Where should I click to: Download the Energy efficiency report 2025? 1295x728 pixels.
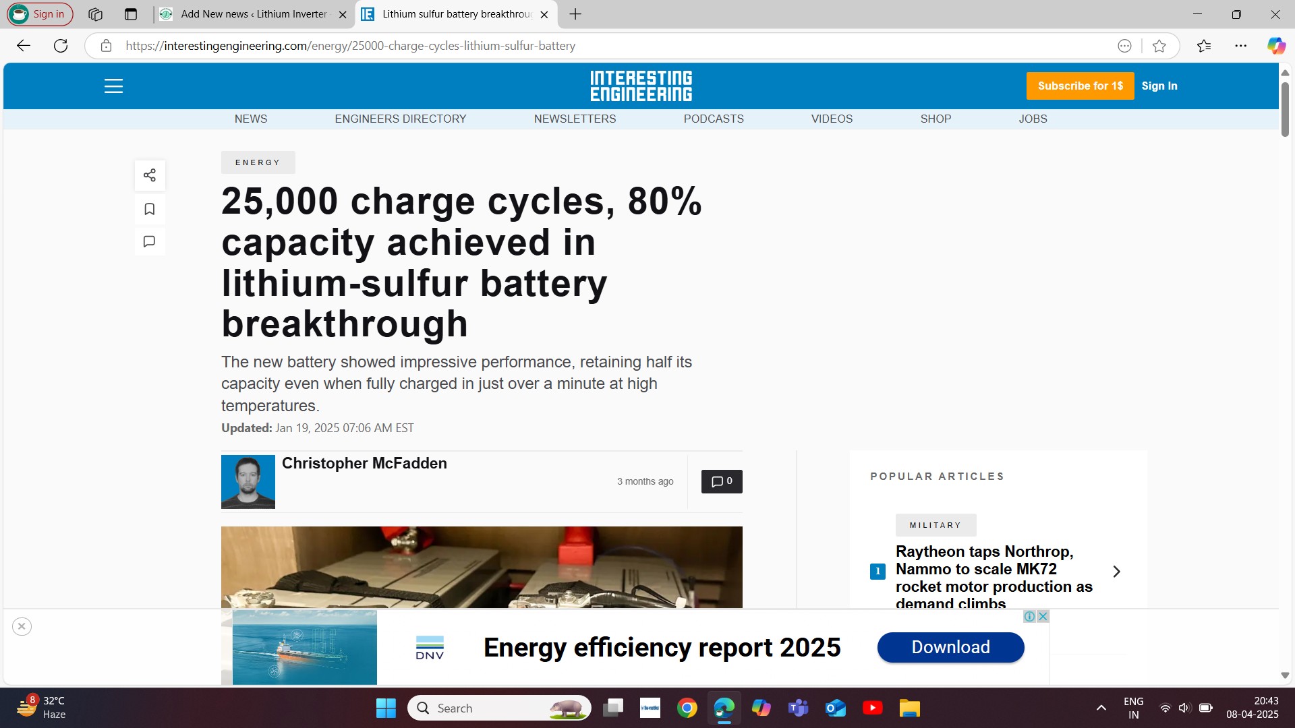tap(950, 646)
